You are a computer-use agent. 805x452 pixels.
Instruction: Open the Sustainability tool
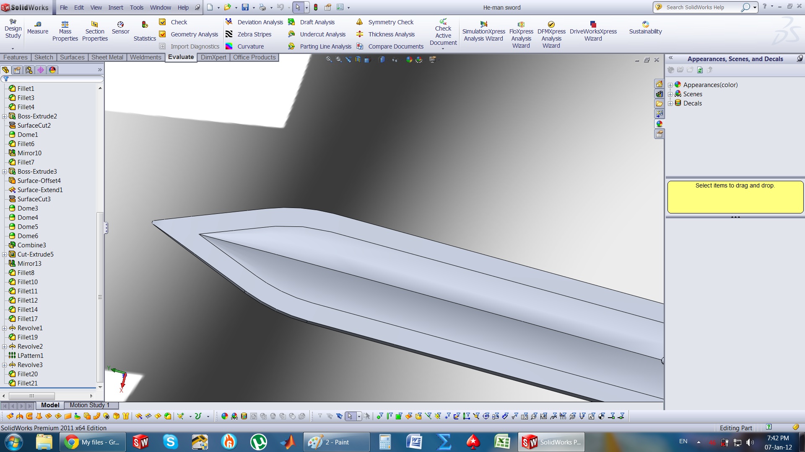tap(645, 28)
